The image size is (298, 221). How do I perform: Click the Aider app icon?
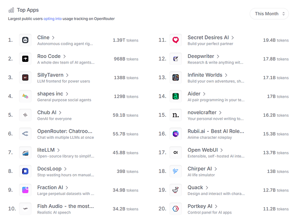176,96
